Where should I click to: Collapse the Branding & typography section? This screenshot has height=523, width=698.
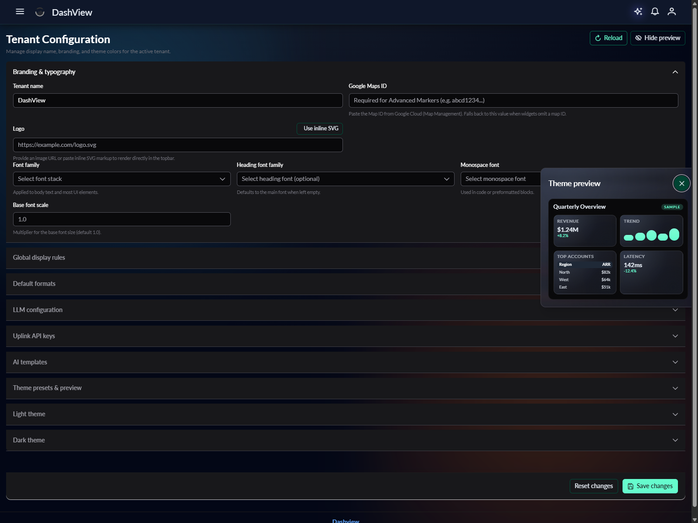pos(675,72)
